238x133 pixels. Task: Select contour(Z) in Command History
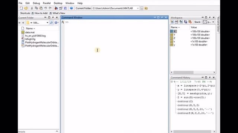185,101
